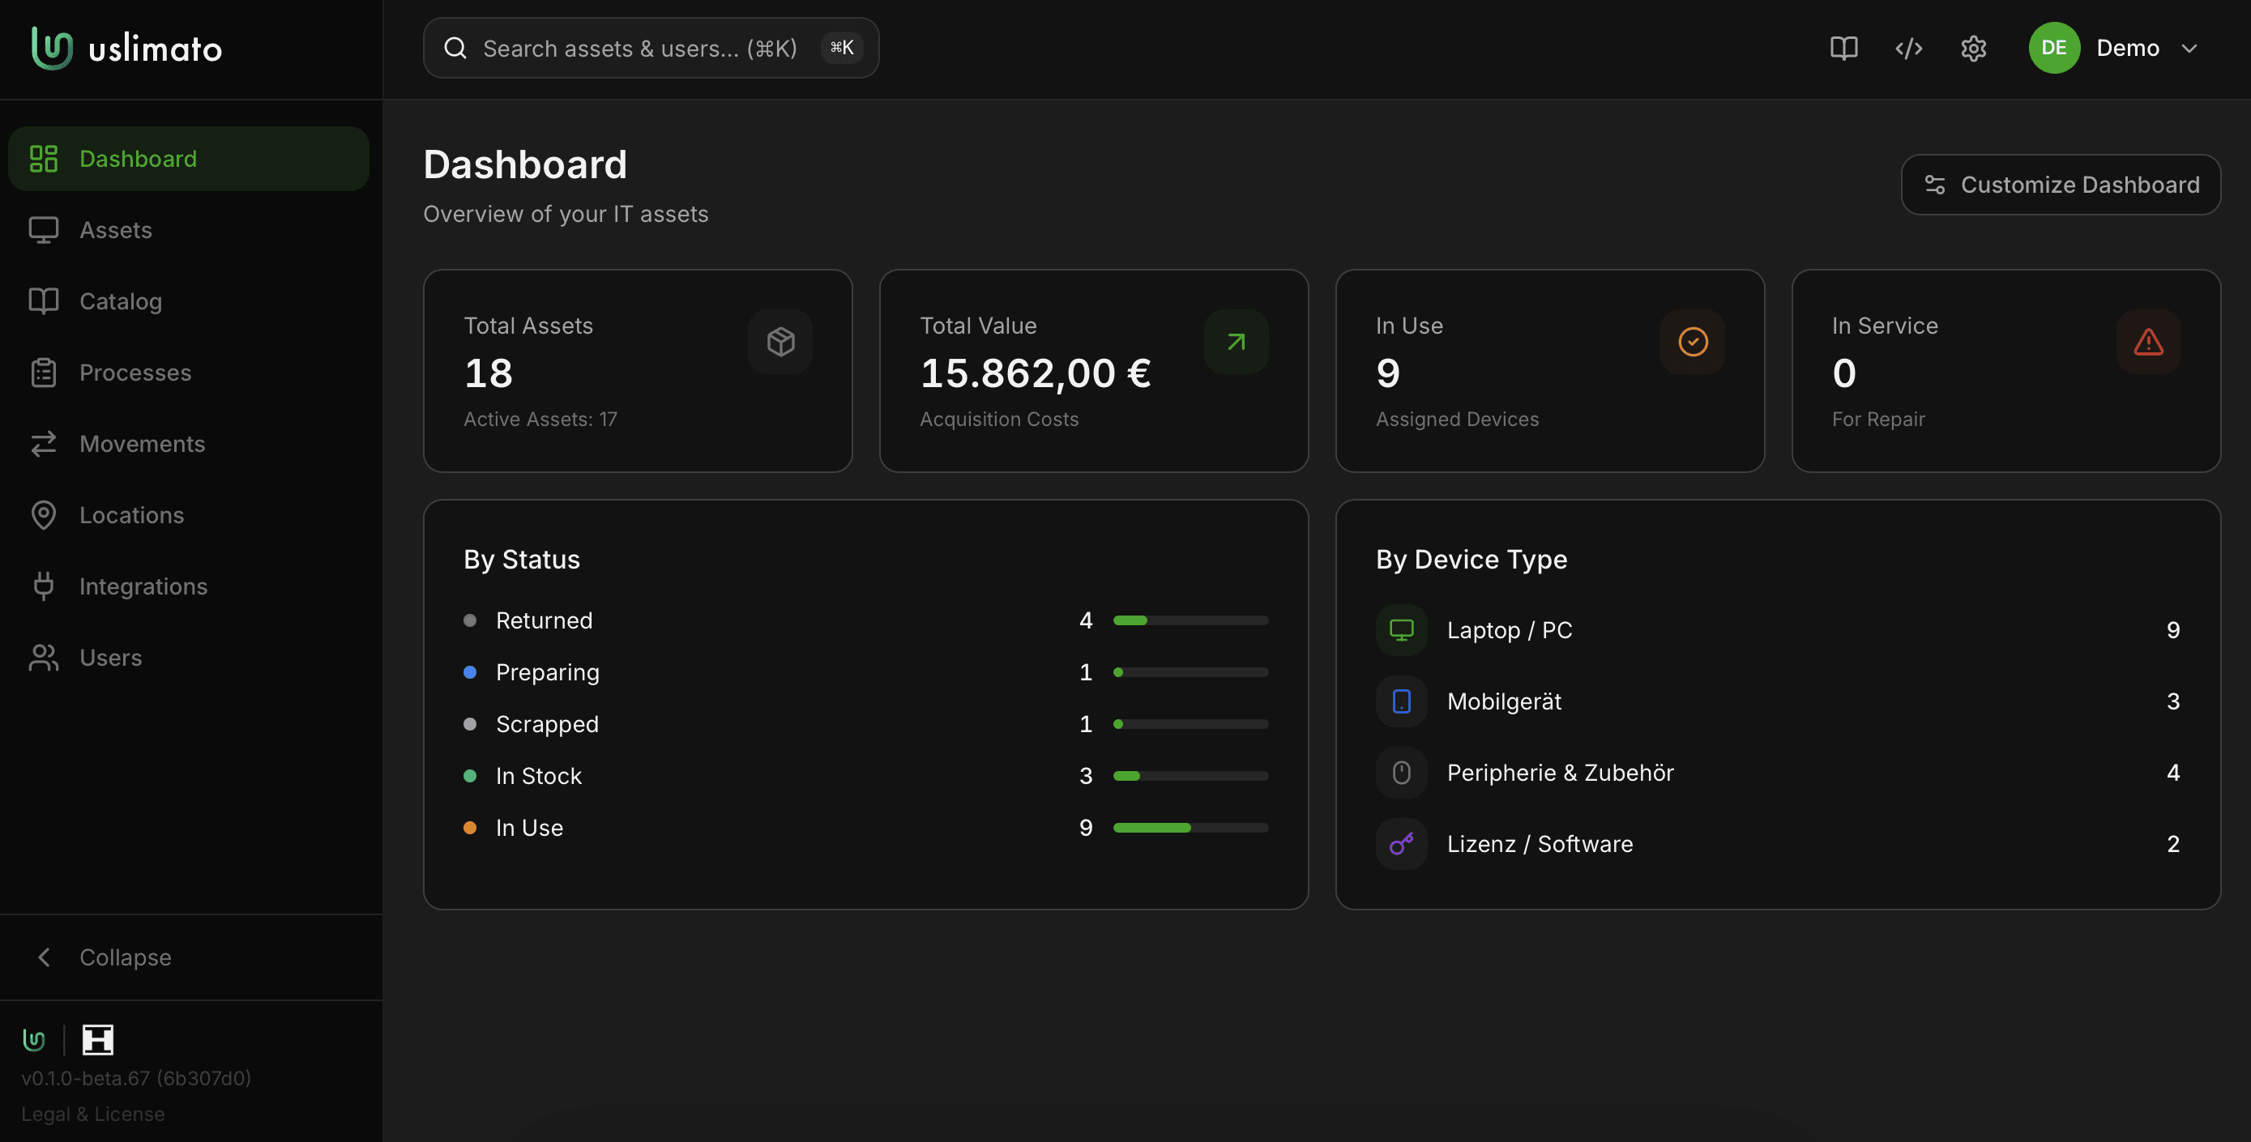
Task: Click the green In Stock status dot
Action: (x=470, y=776)
